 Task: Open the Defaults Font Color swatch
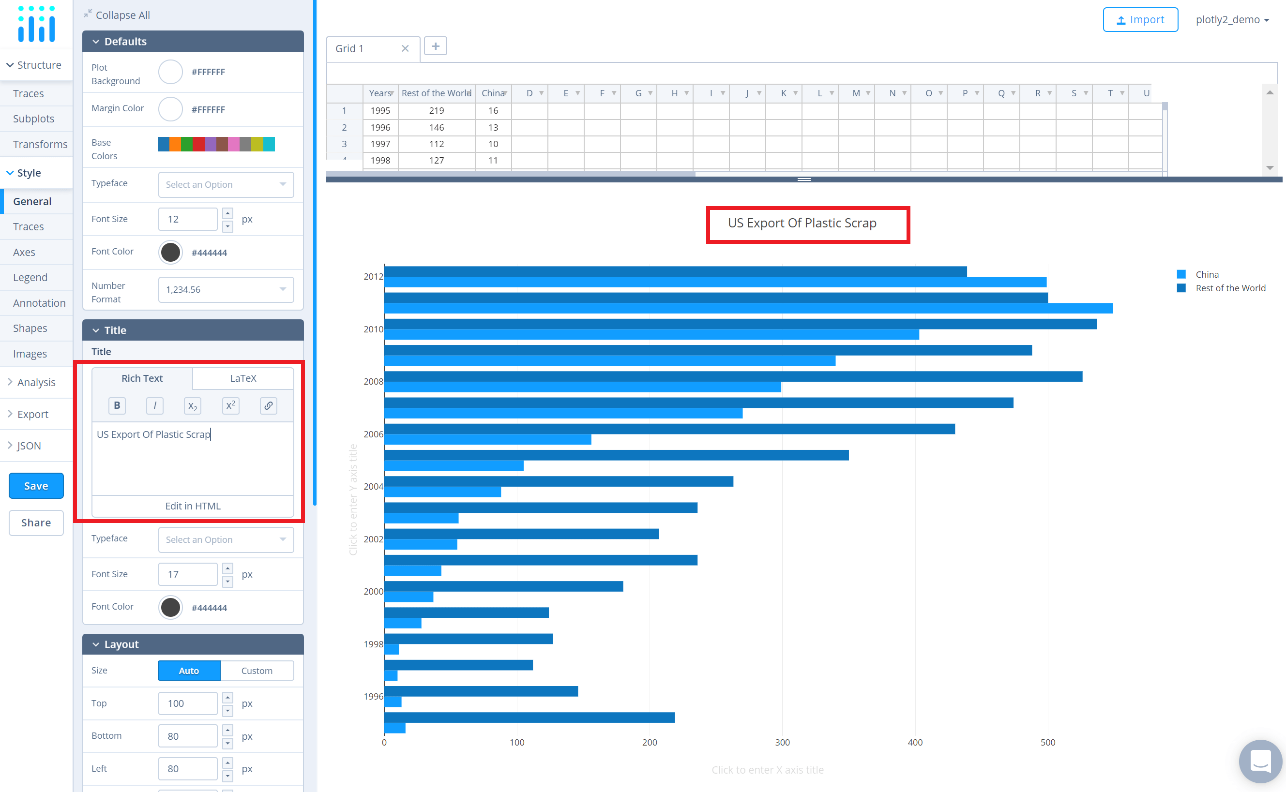coord(170,252)
